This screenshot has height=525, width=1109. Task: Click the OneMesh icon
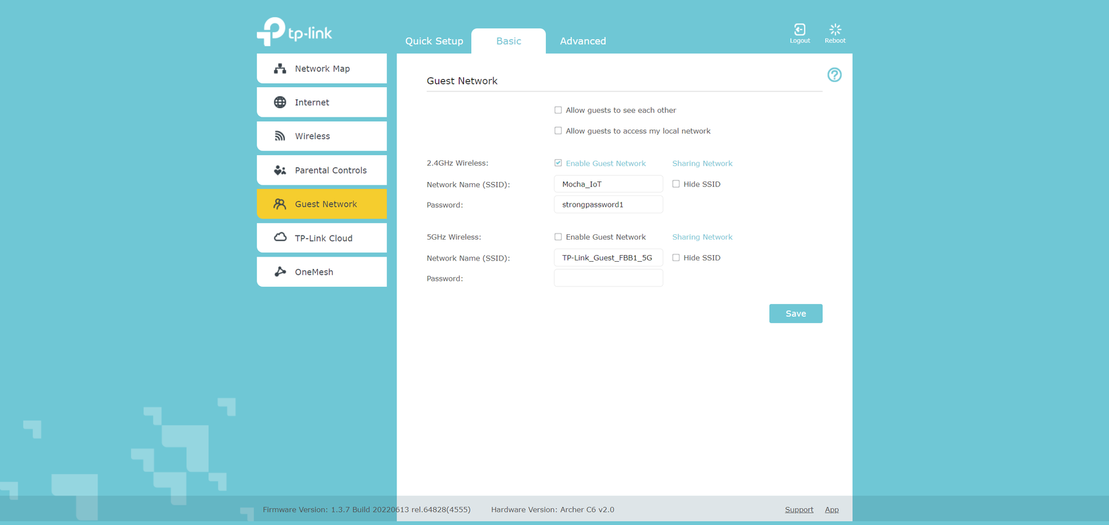click(280, 272)
